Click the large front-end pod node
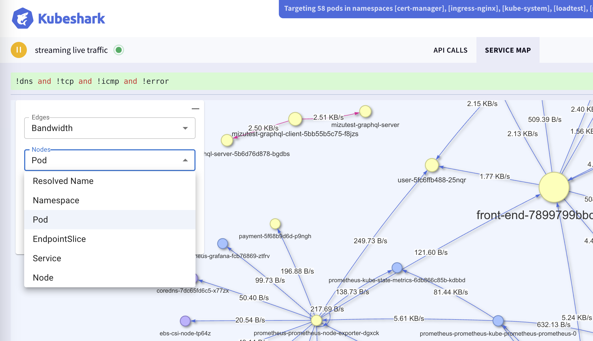The height and width of the screenshot is (341, 593). 554,187
